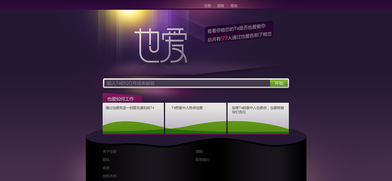Focus the QQ号或者邮箱 input field

click(x=187, y=83)
